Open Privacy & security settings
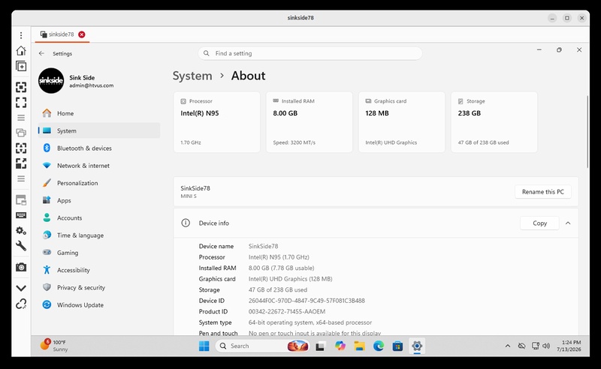 pyautogui.click(x=99, y=287)
